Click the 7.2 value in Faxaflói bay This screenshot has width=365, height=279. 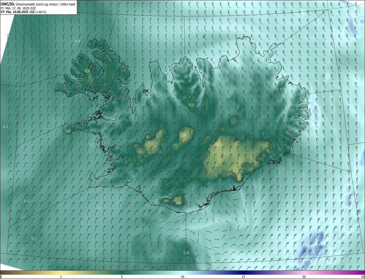(92, 145)
